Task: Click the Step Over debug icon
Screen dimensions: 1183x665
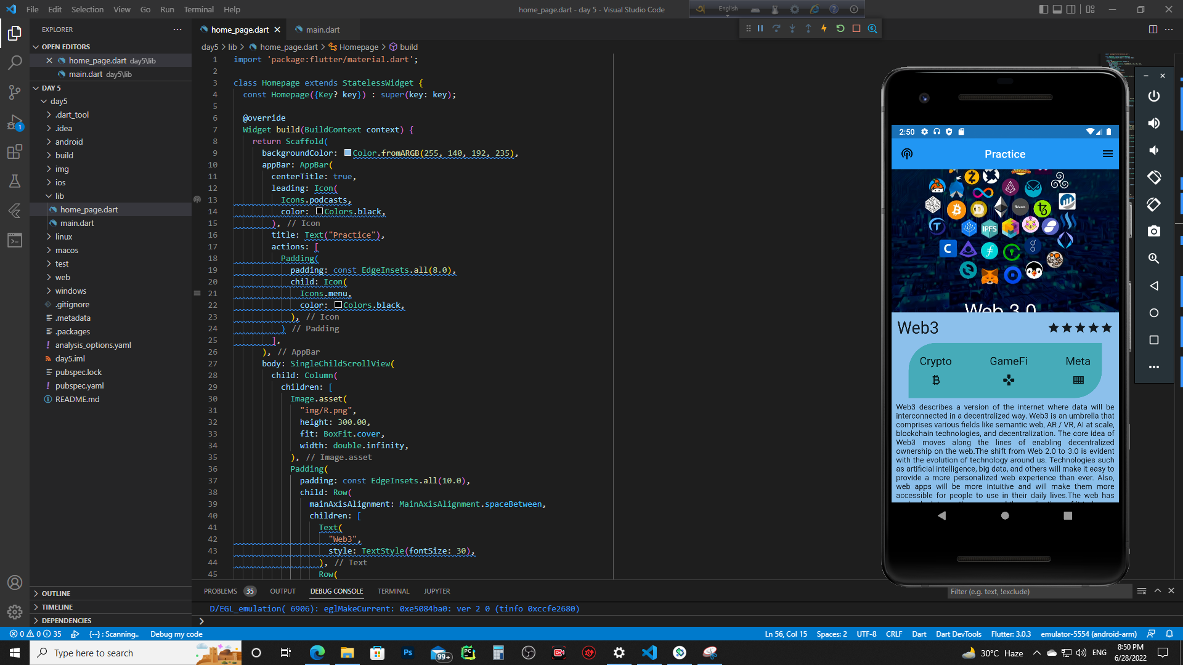Action: (776, 28)
